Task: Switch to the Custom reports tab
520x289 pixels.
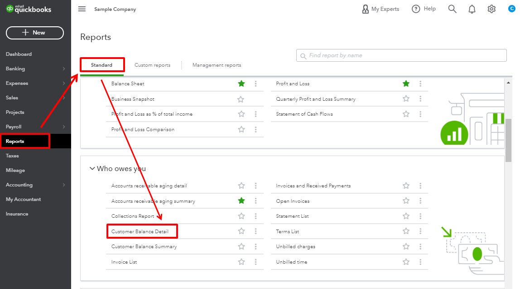Action: coord(153,65)
